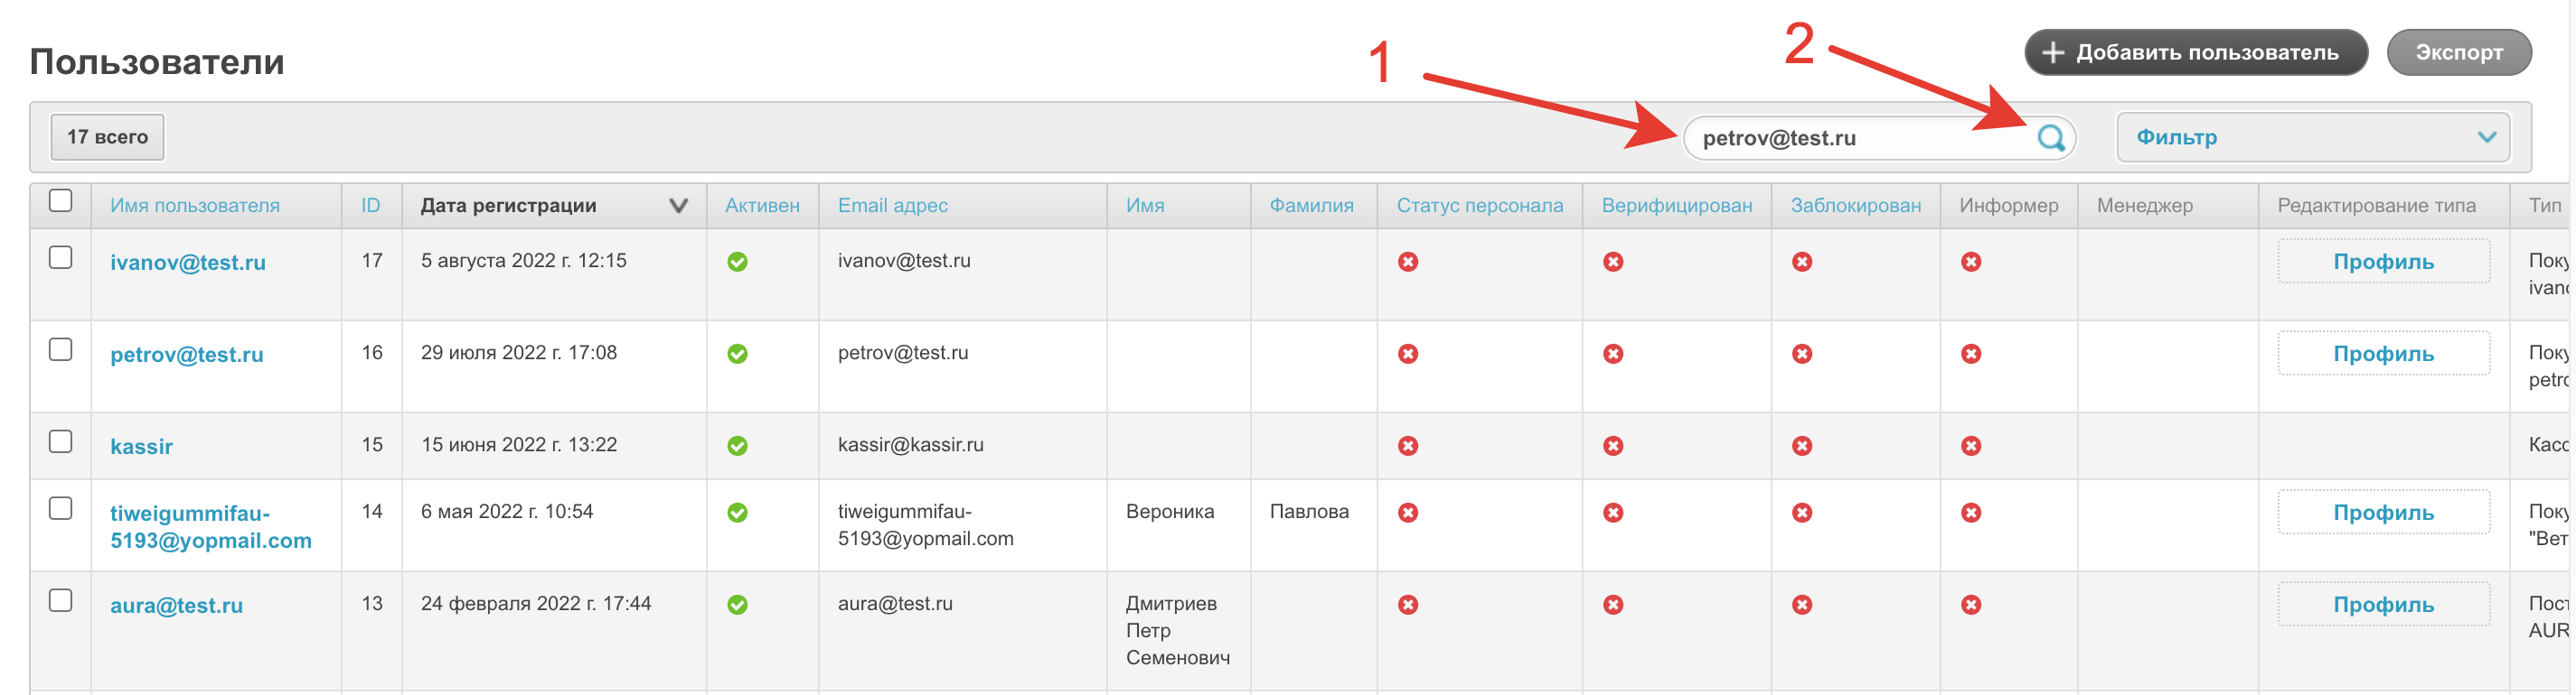Screen dimensions: 2576x695
Task: Click red staff status icon for kassir
Action: (1407, 445)
